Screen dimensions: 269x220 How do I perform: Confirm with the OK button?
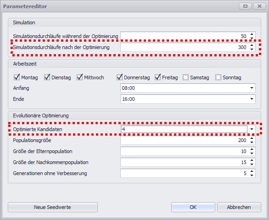(x=193, y=207)
